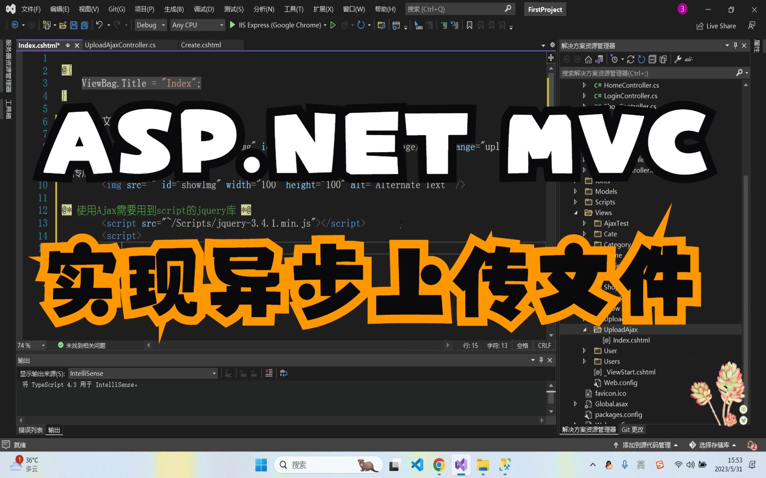Undo the last edit with the Undo icon

[99, 25]
